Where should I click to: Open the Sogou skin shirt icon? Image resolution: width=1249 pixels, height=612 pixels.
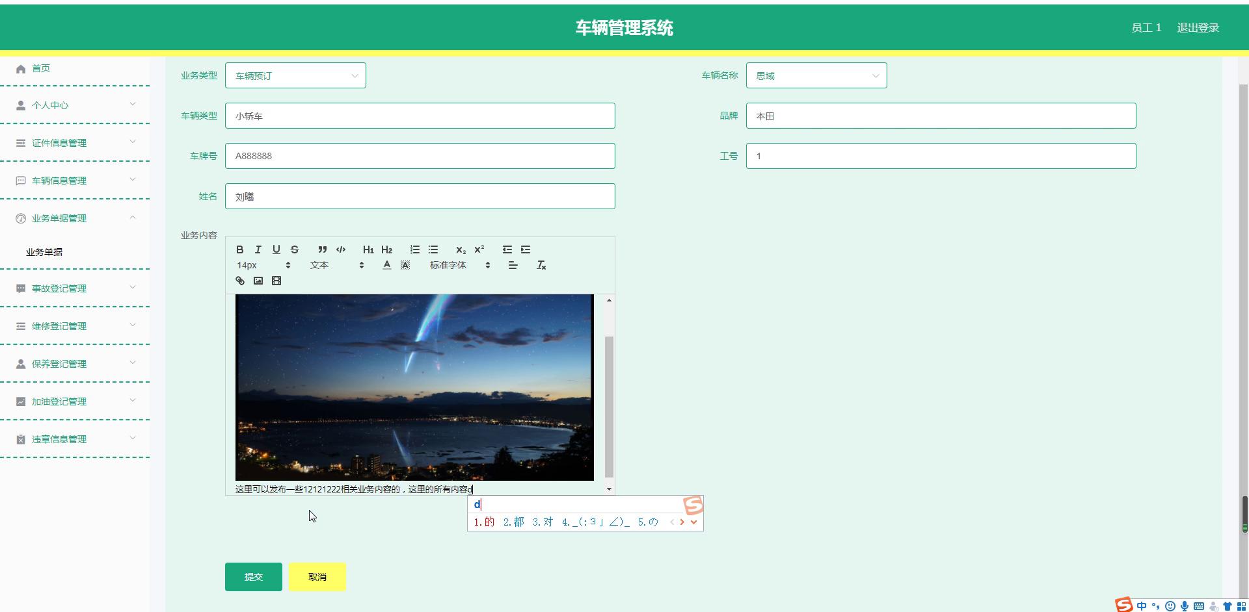click(x=1228, y=606)
